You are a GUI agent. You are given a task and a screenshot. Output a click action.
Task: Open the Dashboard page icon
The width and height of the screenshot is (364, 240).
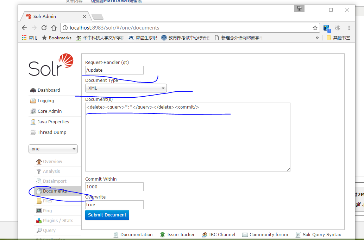[x=33, y=90]
